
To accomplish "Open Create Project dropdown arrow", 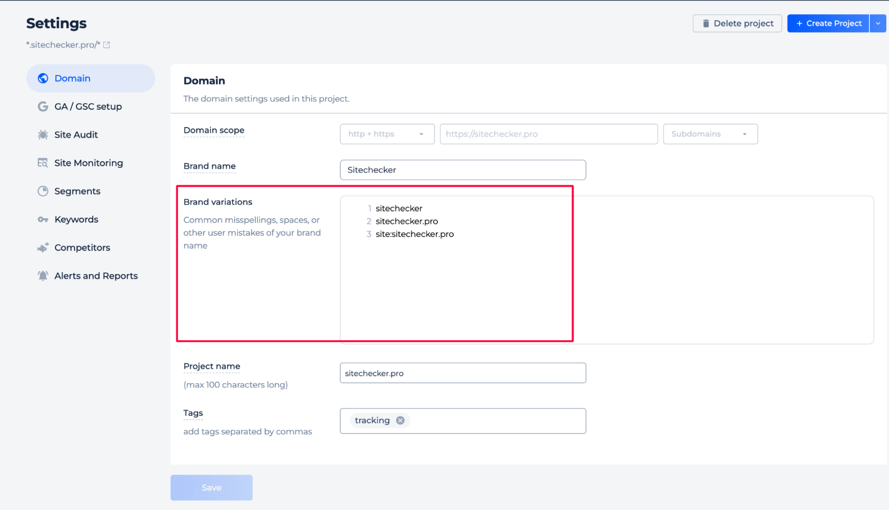I will tap(877, 24).
